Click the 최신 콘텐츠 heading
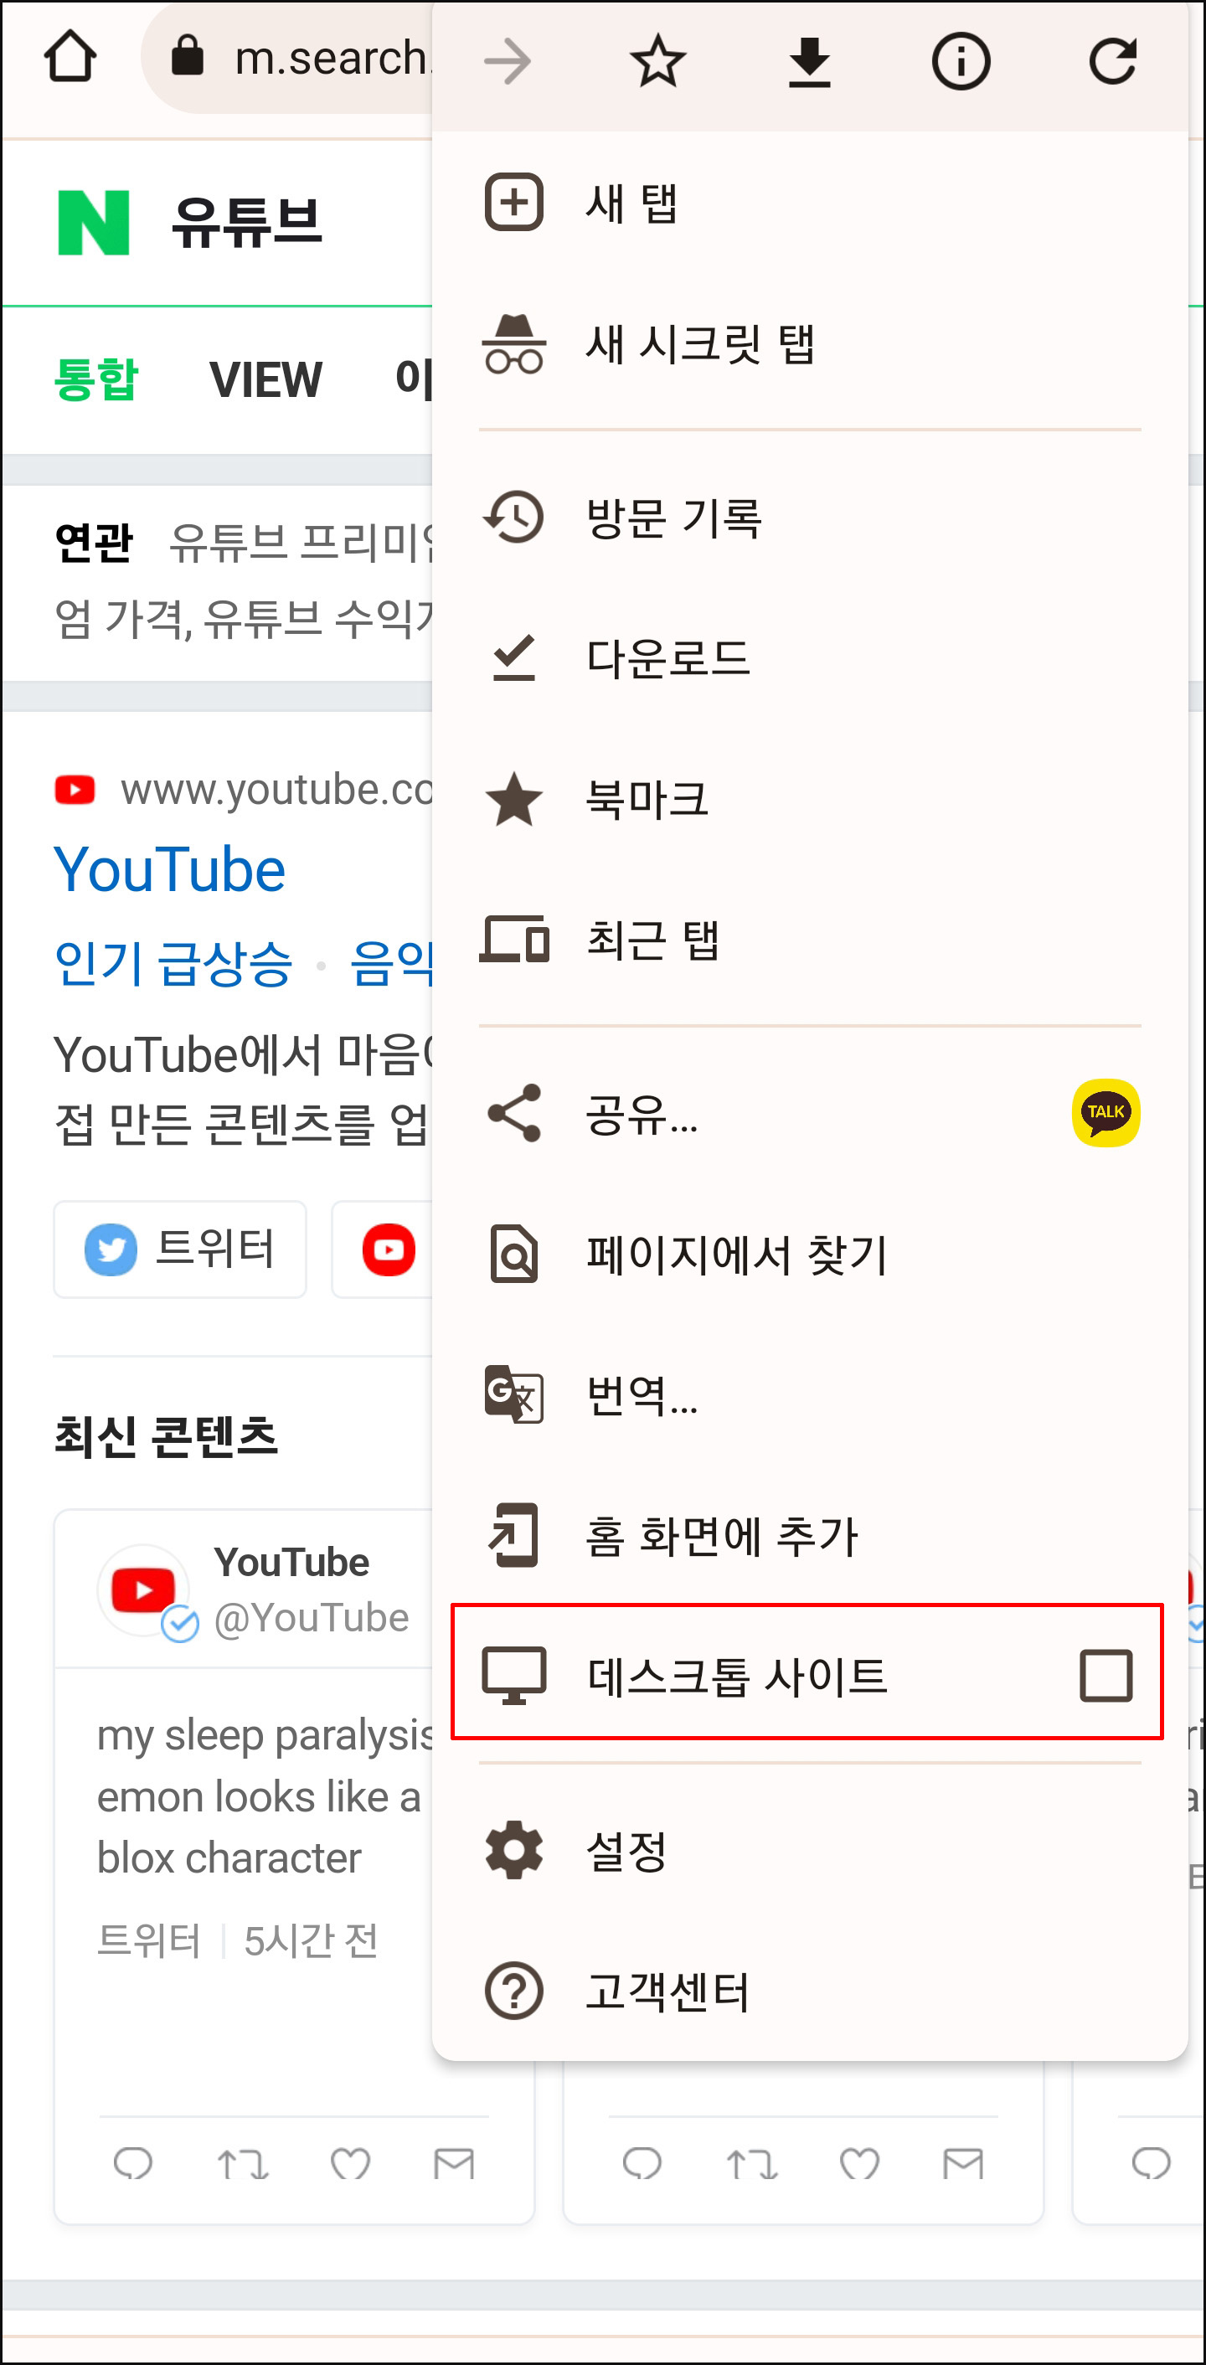The height and width of the screenshot is (2365, 1206). click(166, 1436)
